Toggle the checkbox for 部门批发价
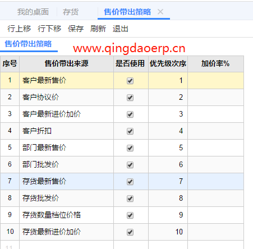253x249 pixels. (x=130, y=165)
